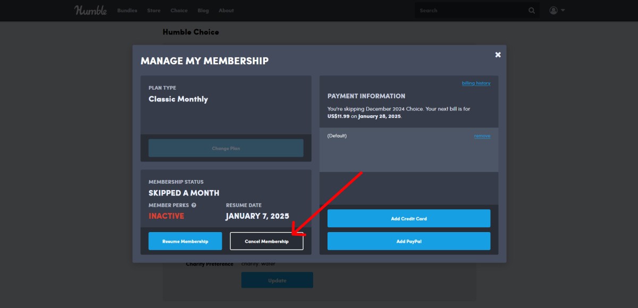Image resolution: width=638 pixels, height=308 pixels.
Task: Open the Blog link in navigation
Action: click(203, 11)
